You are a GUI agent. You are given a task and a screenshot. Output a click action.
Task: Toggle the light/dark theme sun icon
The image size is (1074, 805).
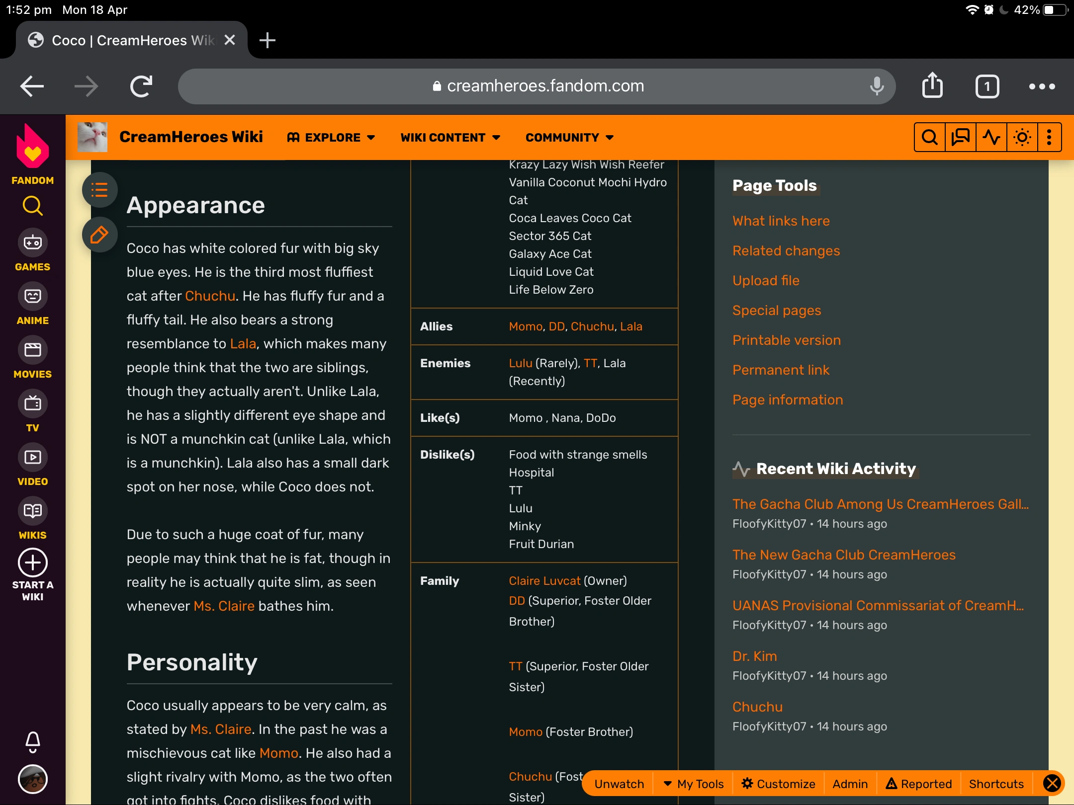pyautogui.click(x=1022, y=137)
